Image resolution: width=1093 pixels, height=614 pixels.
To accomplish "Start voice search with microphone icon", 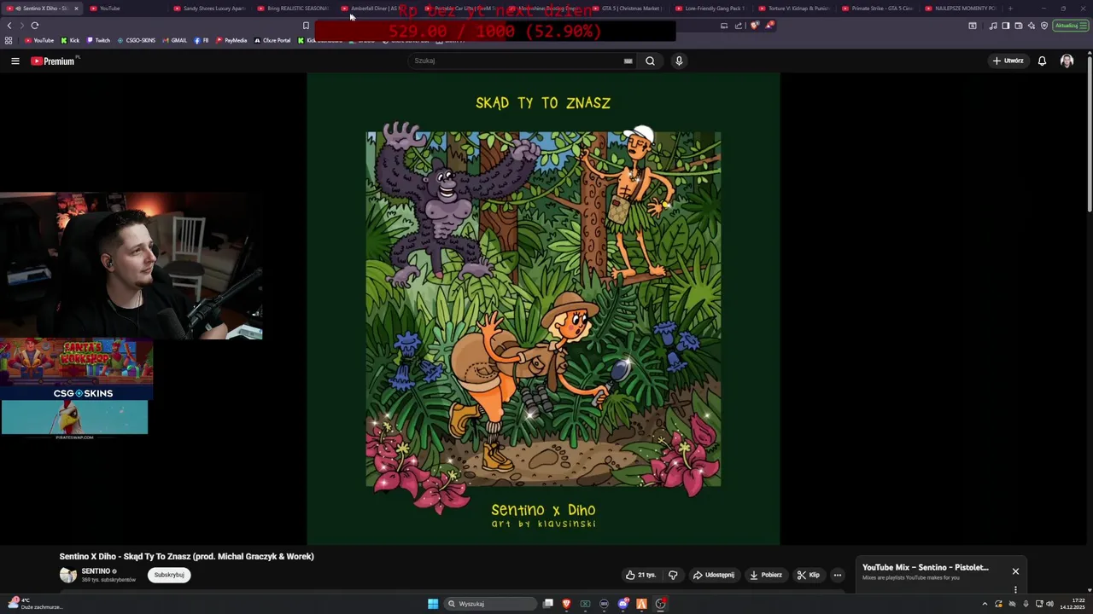I will pyautogui.click(x=679, y=61).
